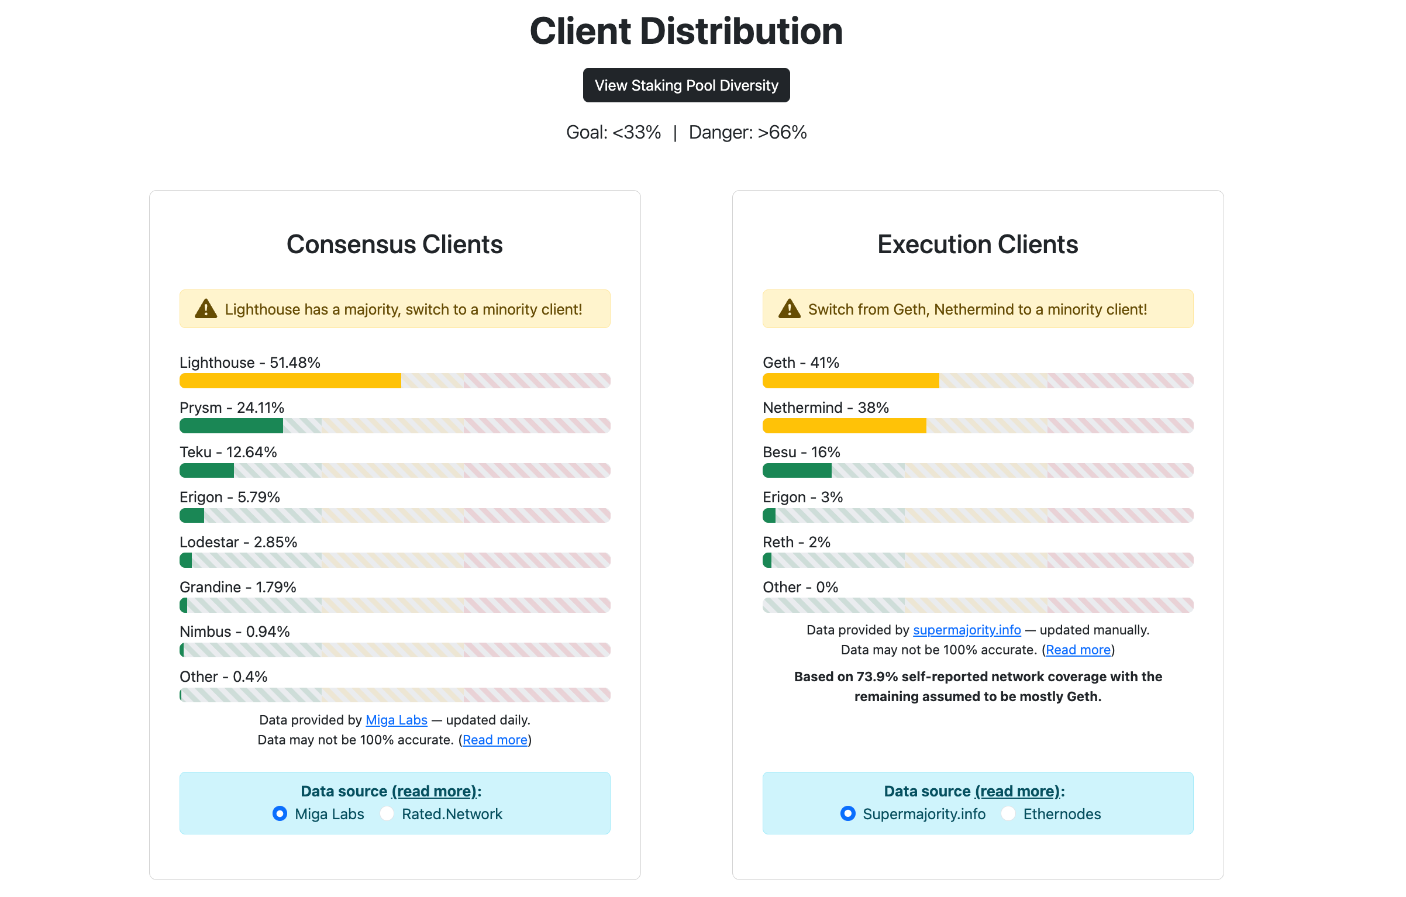Open the Read more link under Execution Clients
The image size is (1406, 897).
click(x=1078, y=650)
